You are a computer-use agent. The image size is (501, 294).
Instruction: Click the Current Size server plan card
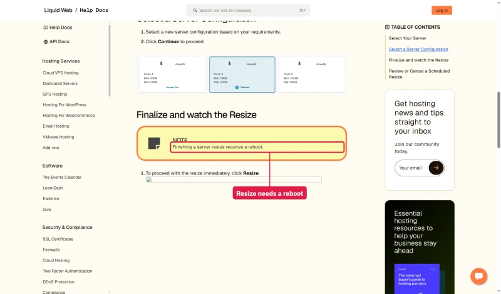point(172,74)
